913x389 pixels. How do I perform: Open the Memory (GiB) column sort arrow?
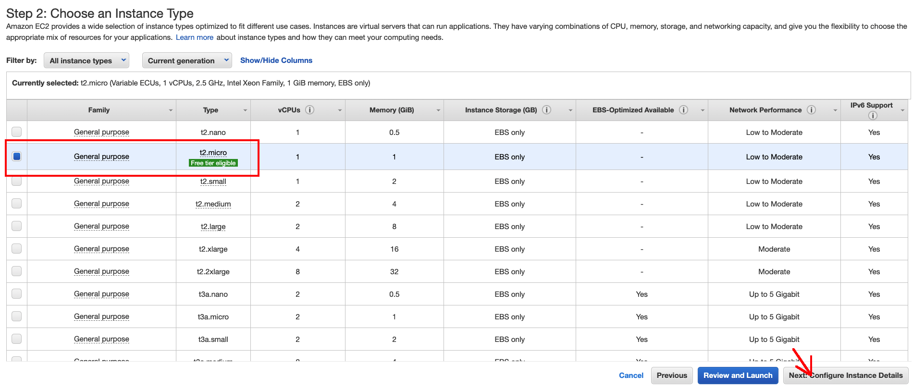438,110
